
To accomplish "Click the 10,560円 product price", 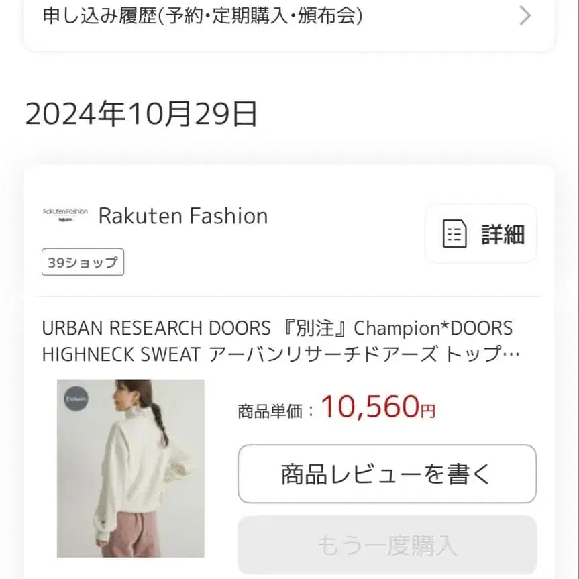I will click(378, 407).
